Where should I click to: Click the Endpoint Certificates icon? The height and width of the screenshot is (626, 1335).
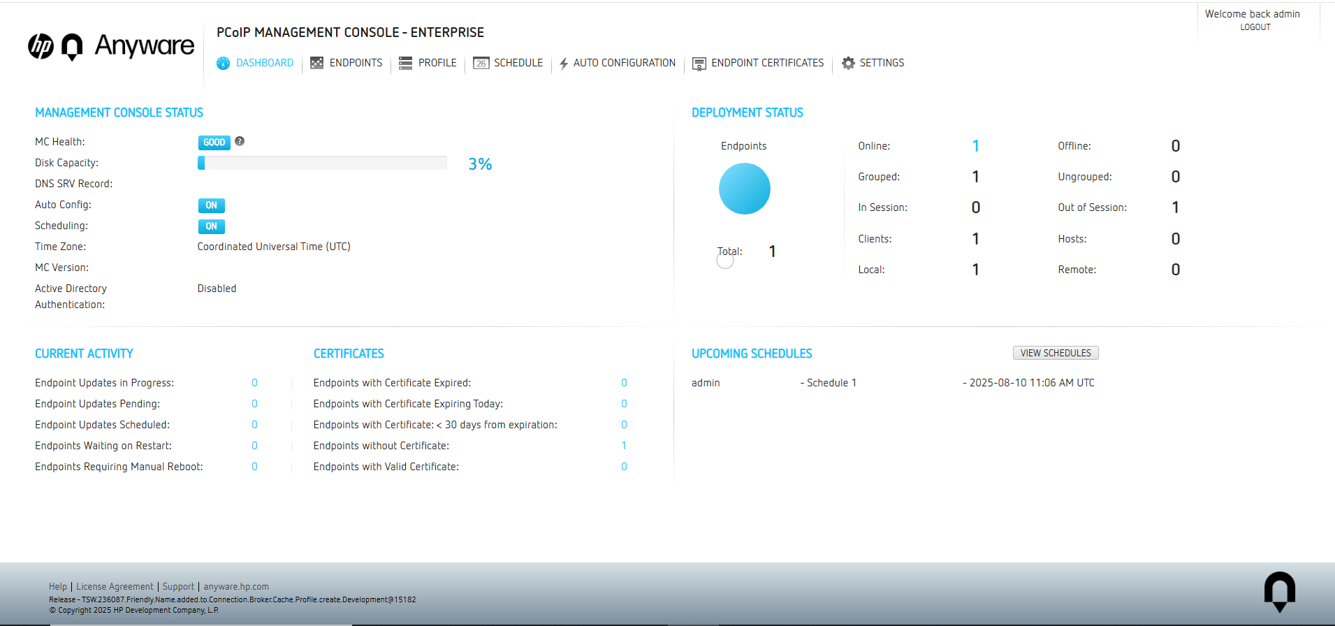699,64
